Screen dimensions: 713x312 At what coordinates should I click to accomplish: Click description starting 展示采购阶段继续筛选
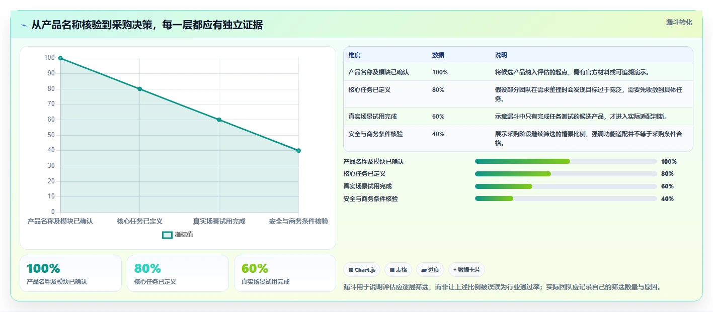(589, 139)
